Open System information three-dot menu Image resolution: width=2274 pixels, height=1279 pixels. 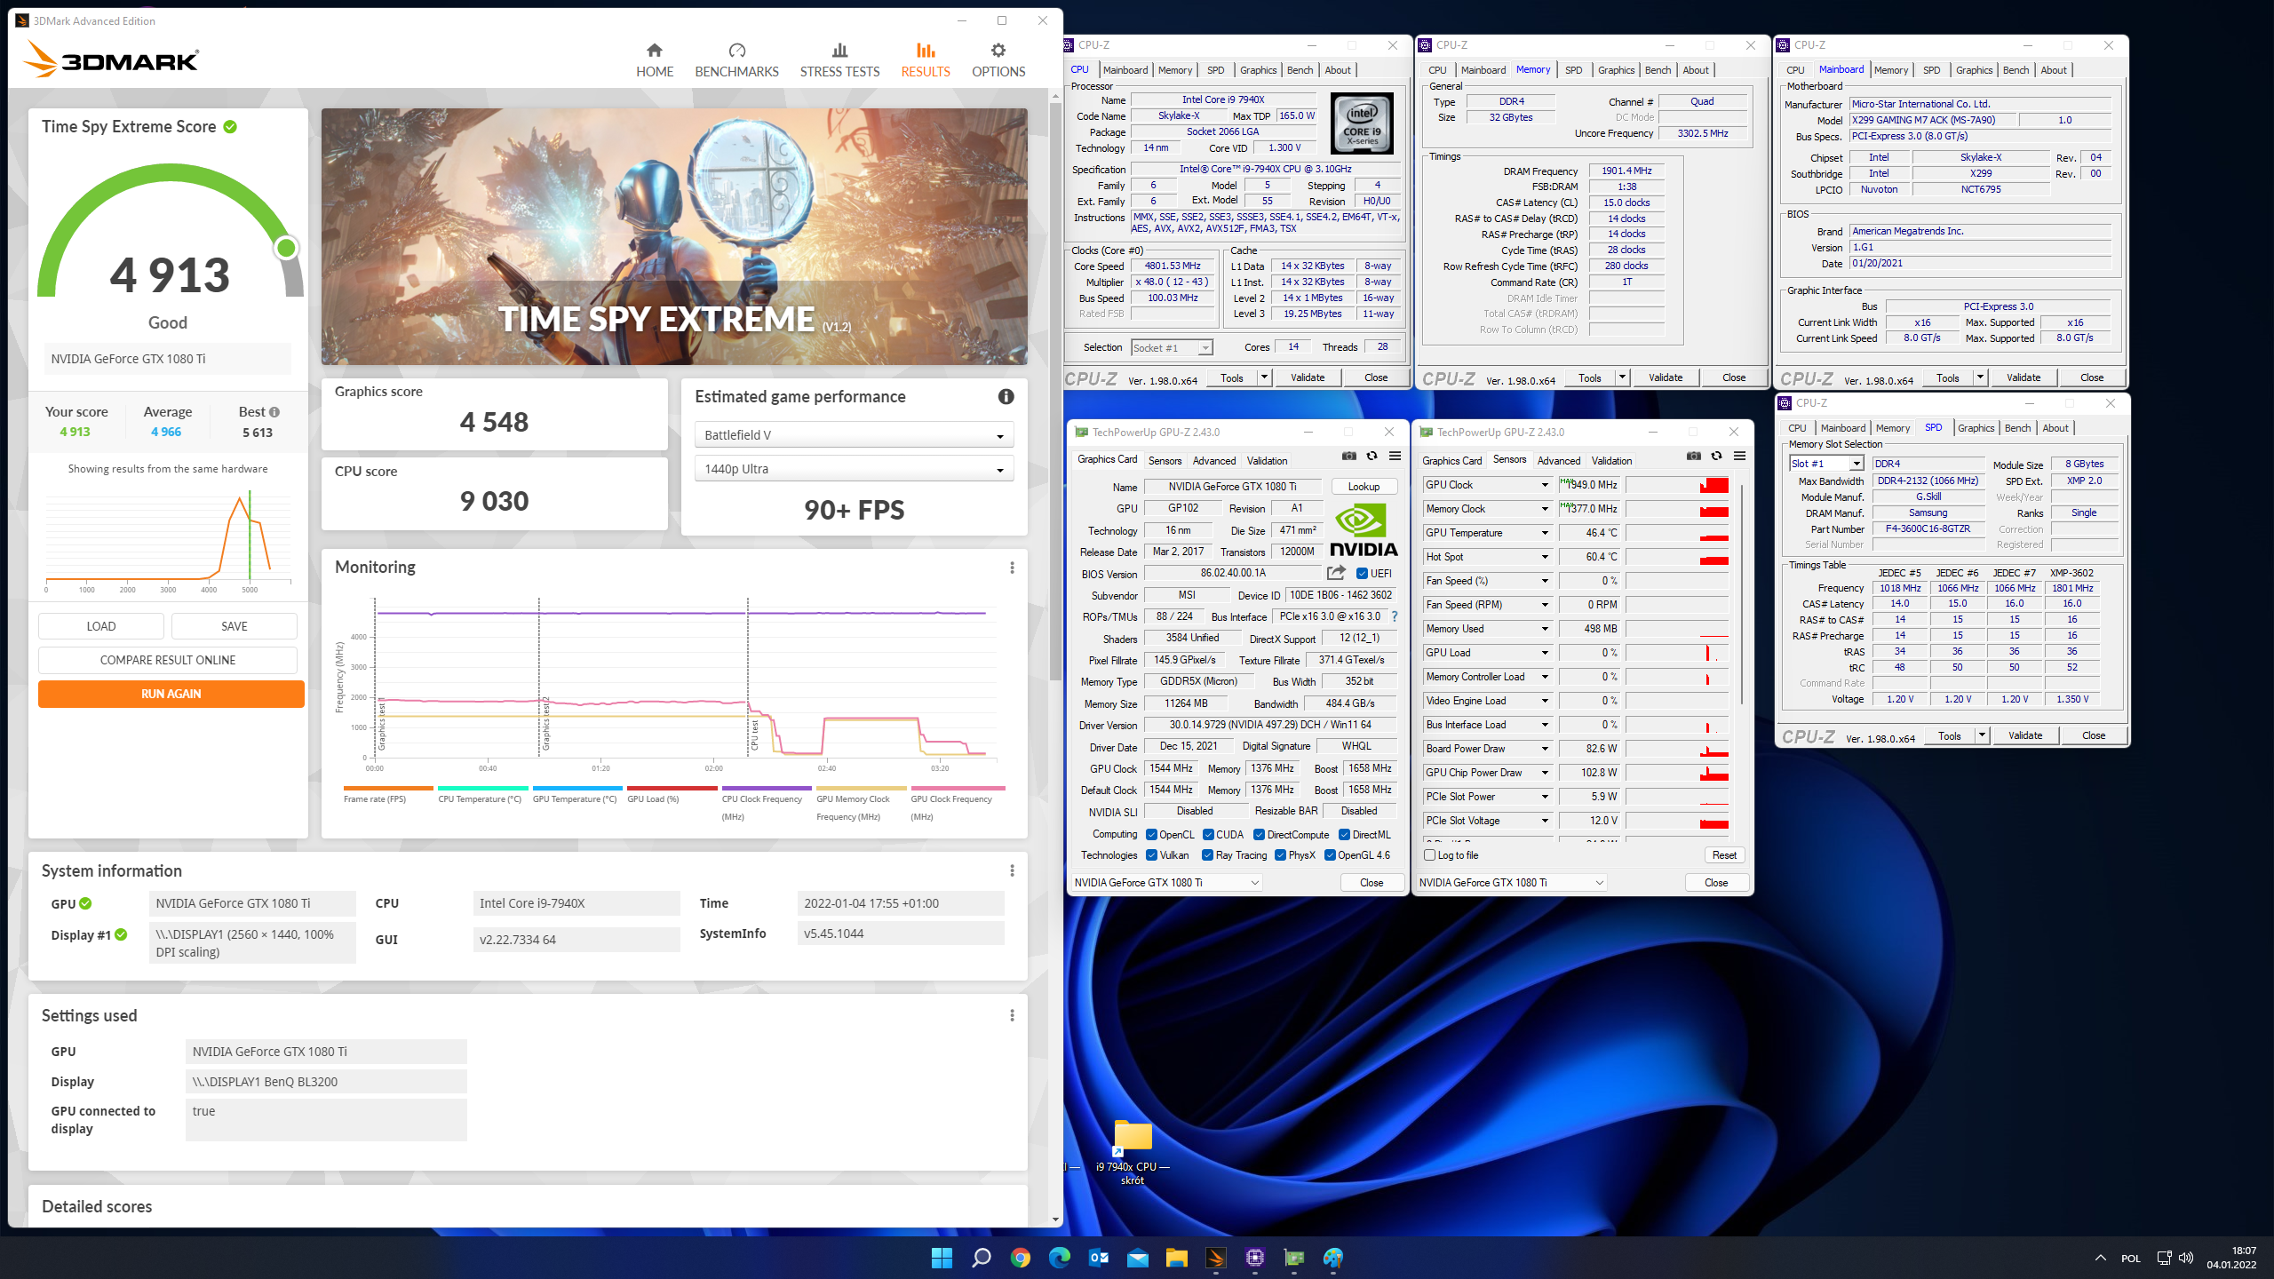[1012, 870]
